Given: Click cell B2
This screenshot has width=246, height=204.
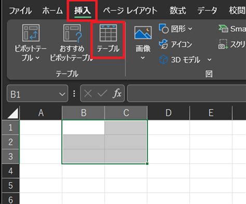Looking at the screenshot, I should pyautogui.click(x=84, y=142).
